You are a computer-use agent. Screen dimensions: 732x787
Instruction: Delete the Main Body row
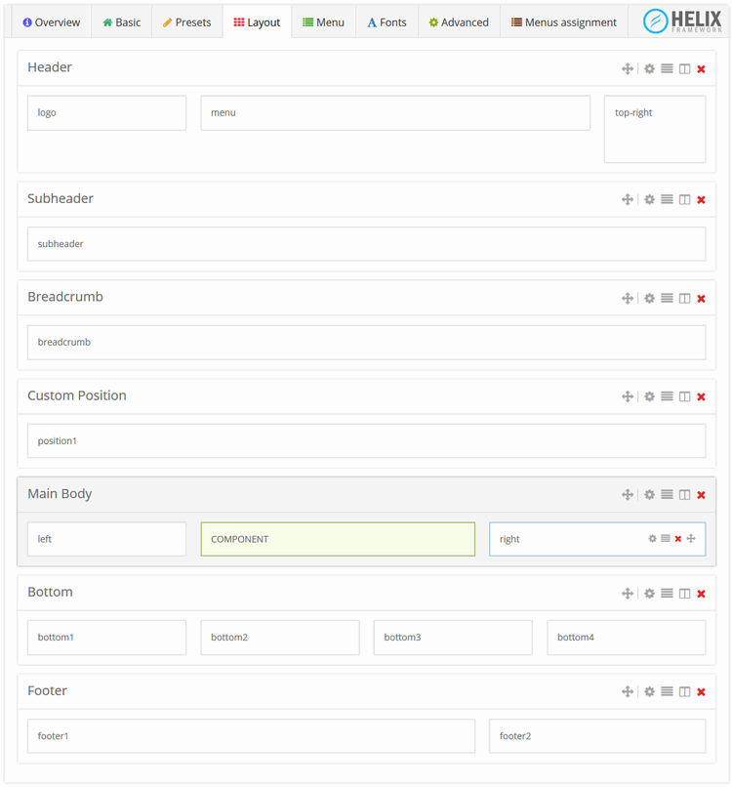702,495
